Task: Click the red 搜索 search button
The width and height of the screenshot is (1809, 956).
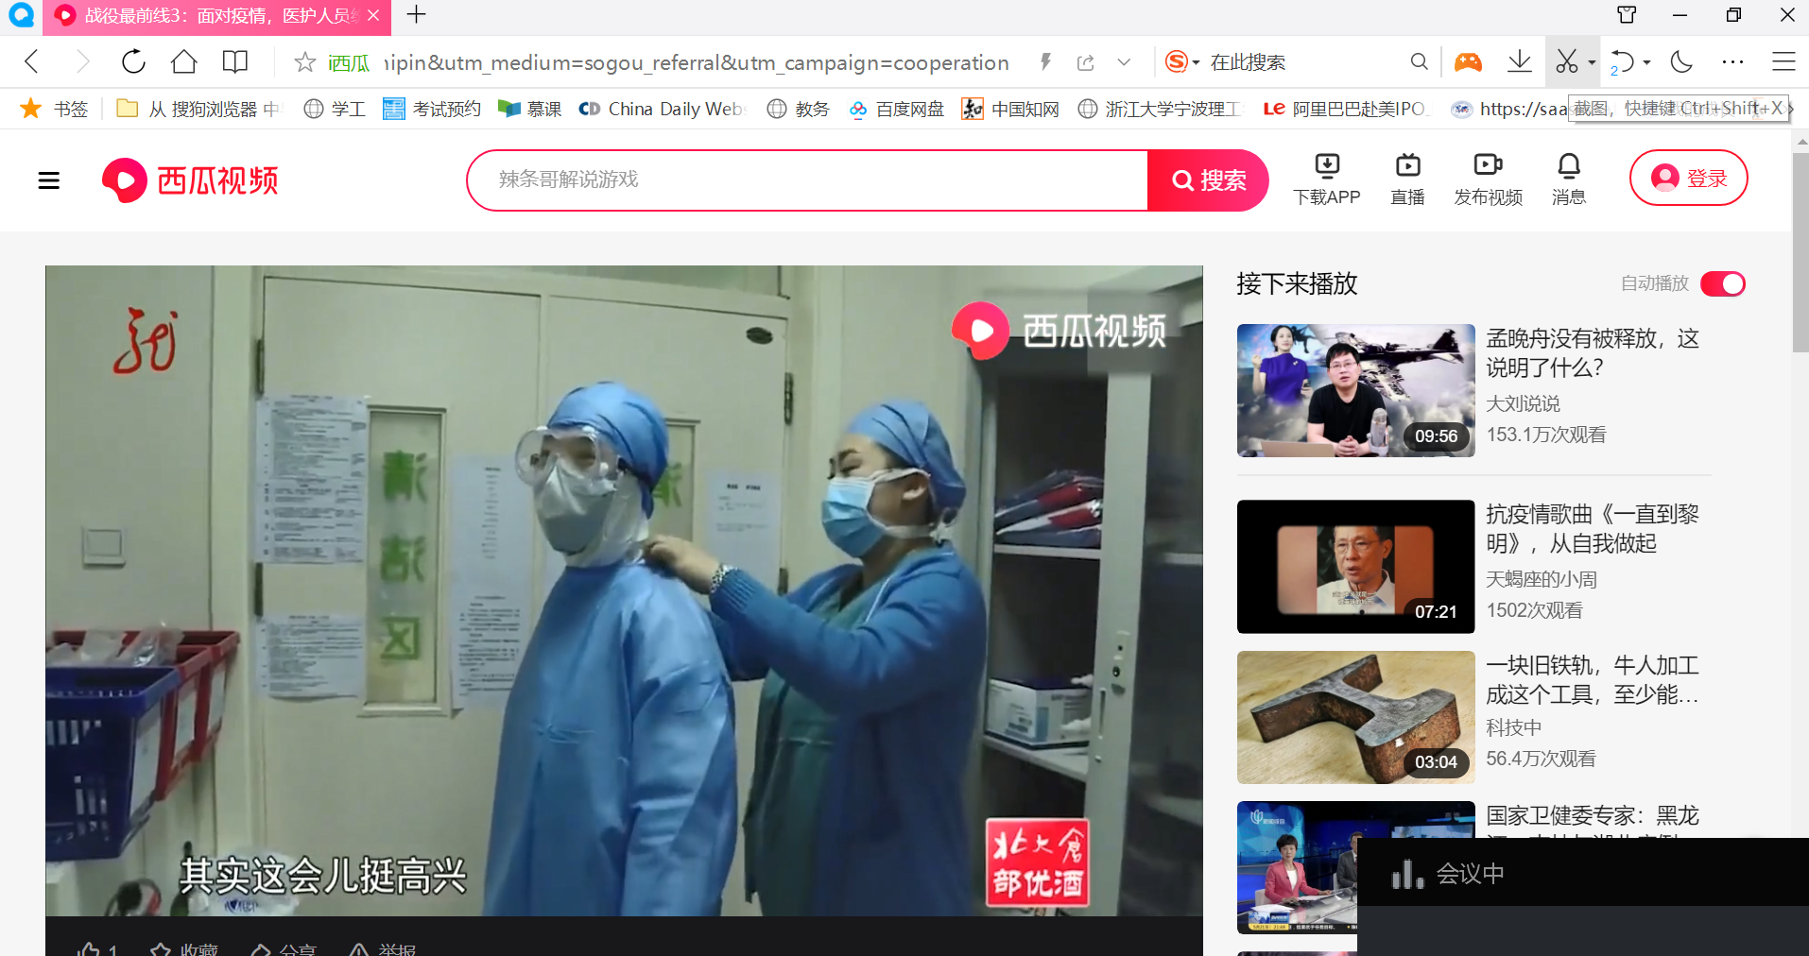Action: 1208,180
